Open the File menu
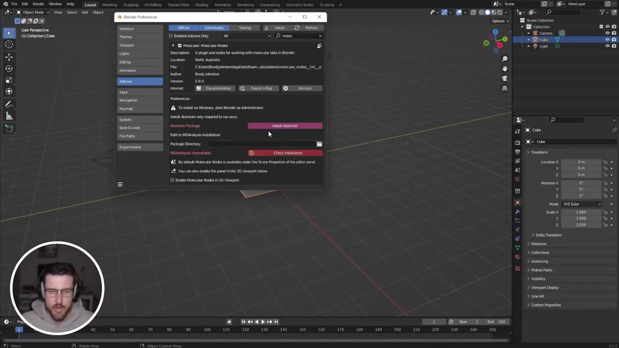 pyautogui.click(x=14, y=4)
